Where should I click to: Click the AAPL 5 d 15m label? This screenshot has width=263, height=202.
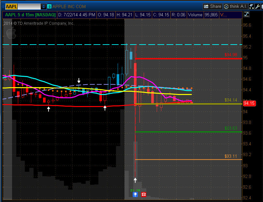(29, 15)
